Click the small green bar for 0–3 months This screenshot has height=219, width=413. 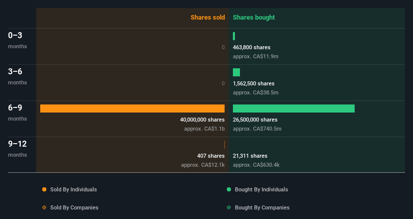click(x=234, y=36)
